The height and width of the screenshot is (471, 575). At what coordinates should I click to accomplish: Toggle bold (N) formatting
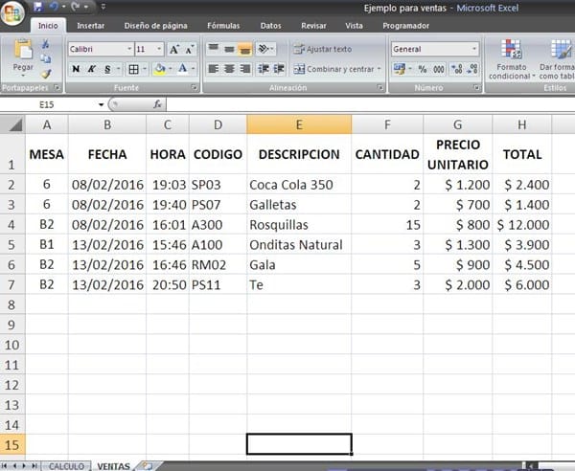[76, 69]
